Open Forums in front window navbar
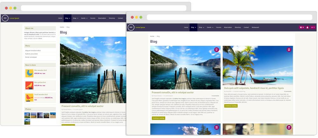318x138 pixels. pos(219,27)
